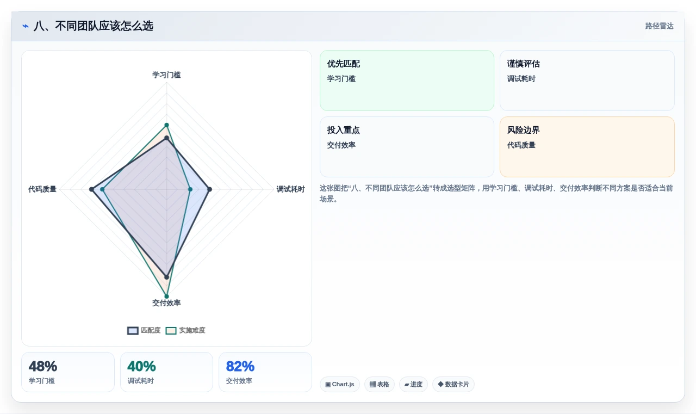Open the 优先匹配 card

pyautogui.click(x=407, y=81)
